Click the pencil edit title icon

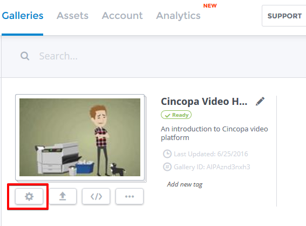(x=260, y=101)
